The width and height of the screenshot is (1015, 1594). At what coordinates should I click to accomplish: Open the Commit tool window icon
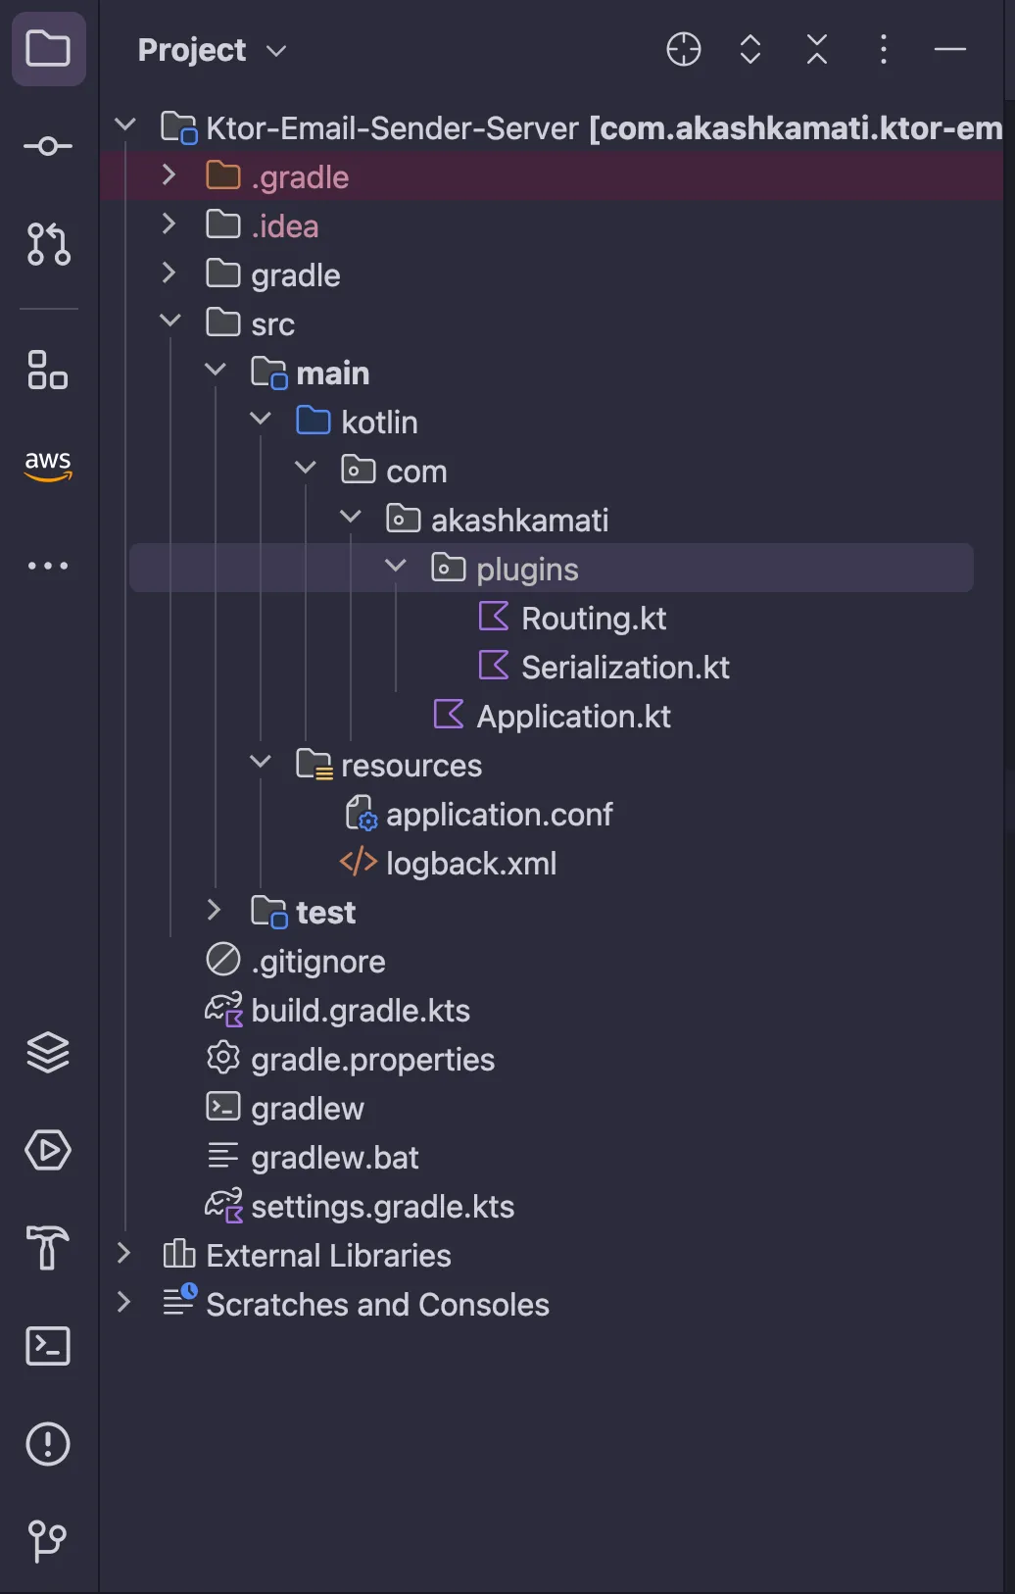tap(48, 147)
